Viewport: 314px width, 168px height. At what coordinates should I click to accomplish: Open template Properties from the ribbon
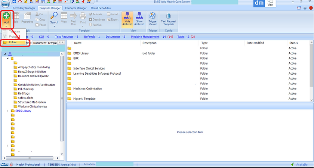coord(27,18)
